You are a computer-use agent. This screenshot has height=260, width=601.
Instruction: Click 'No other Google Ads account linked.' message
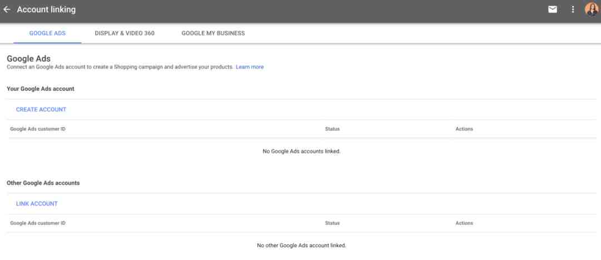point(302,246)
